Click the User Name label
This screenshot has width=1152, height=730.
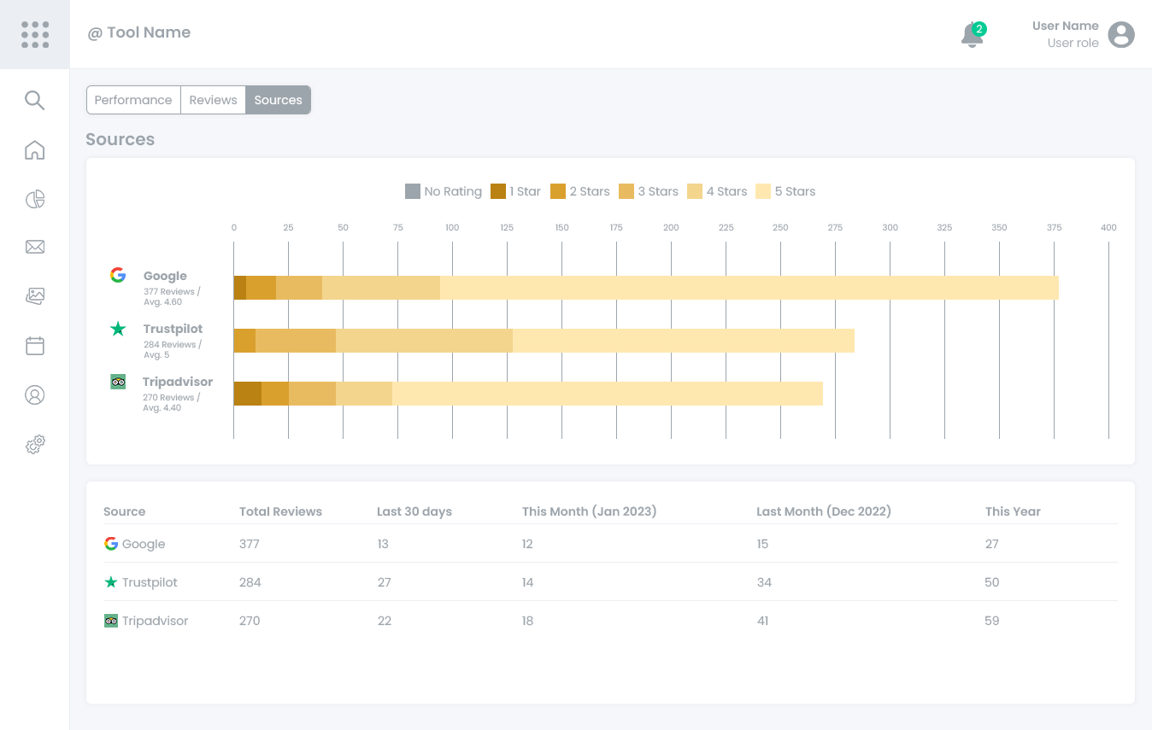[x=1065, y=26]
